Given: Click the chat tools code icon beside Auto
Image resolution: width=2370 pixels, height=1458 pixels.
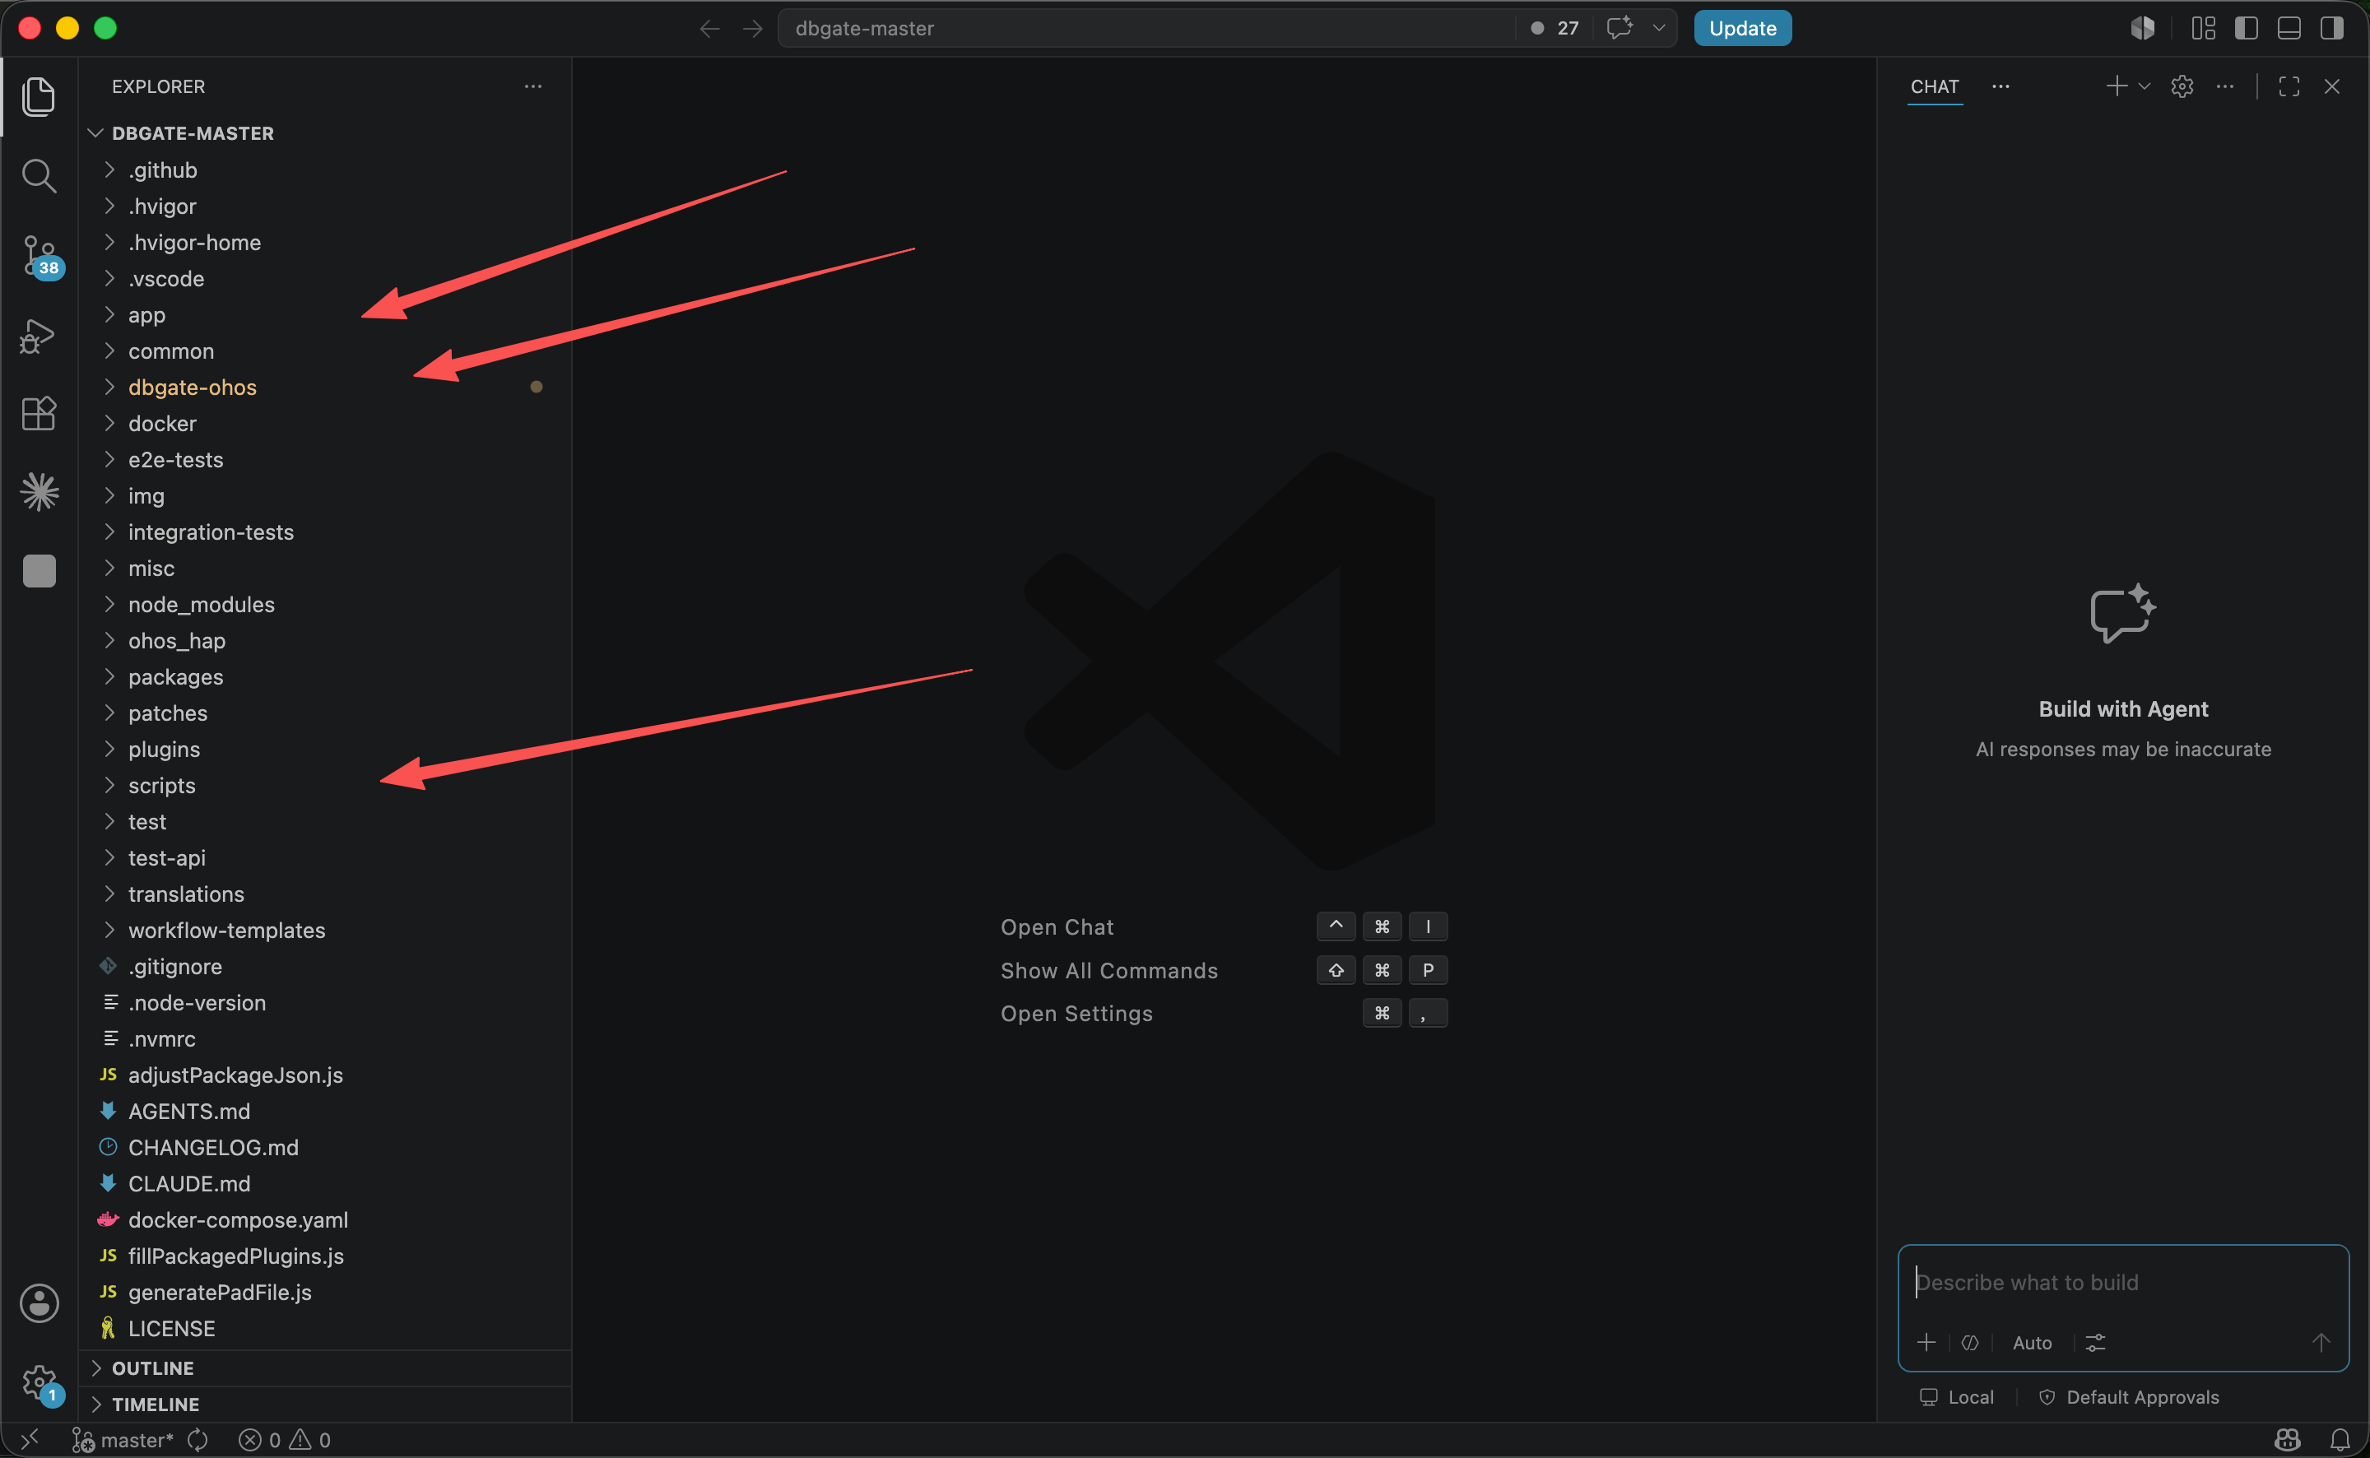Looking at the screenshot, I should click(1970, 1342).
